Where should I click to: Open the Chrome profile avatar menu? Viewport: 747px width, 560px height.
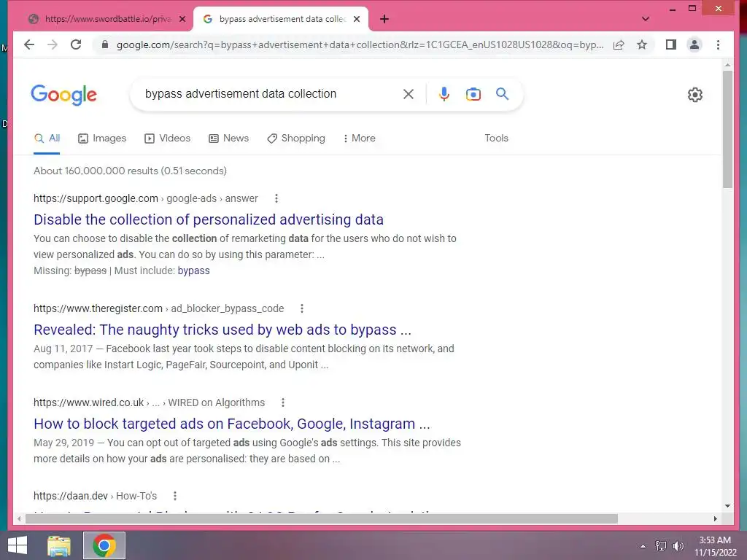(x=694, y=44)
